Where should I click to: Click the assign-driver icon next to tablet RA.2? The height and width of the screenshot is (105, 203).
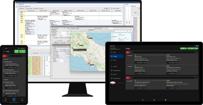point(131,78)
